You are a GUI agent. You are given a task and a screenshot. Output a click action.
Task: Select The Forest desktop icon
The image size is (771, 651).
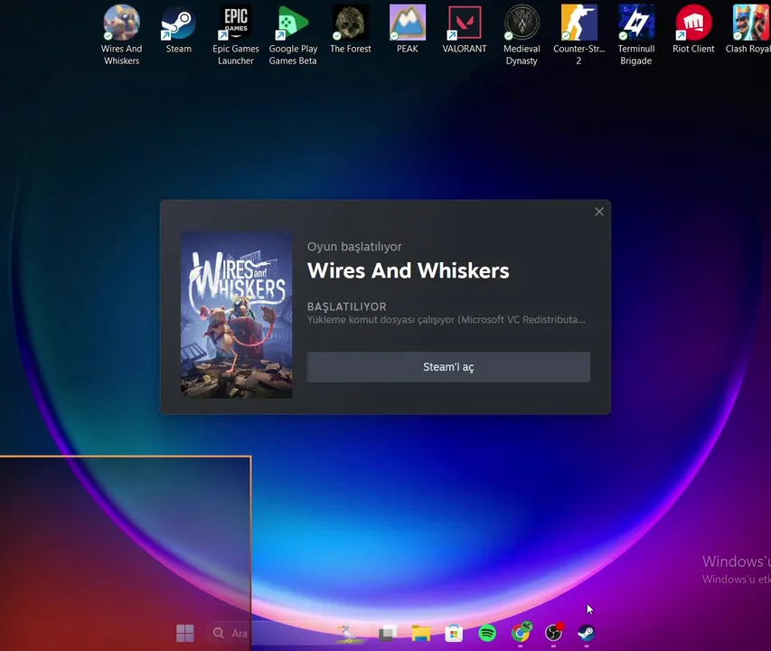coord(350,29)
